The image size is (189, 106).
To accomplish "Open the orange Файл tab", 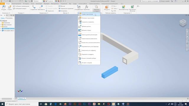I will (x=2, y=4).
